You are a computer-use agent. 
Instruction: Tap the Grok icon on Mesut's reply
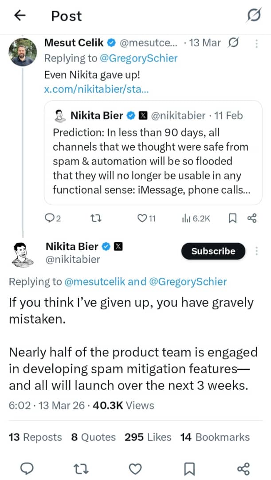point(234,43)
